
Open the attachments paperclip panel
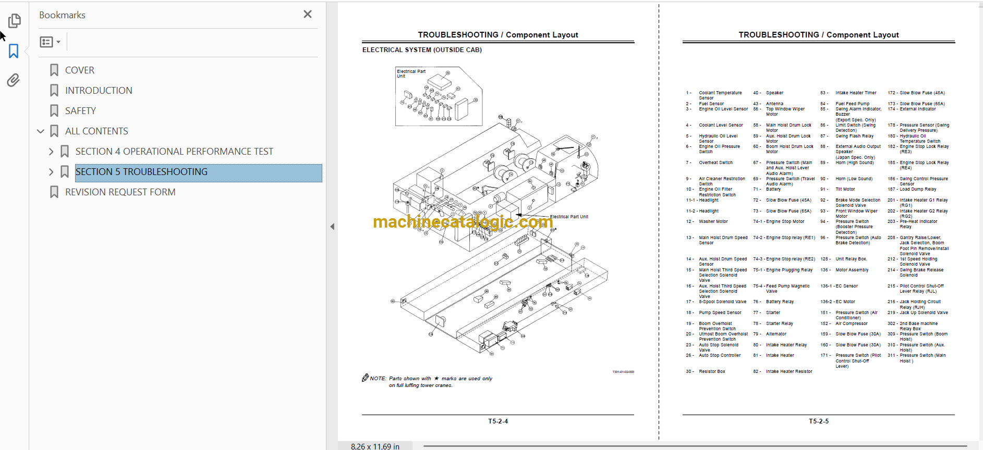14,80
